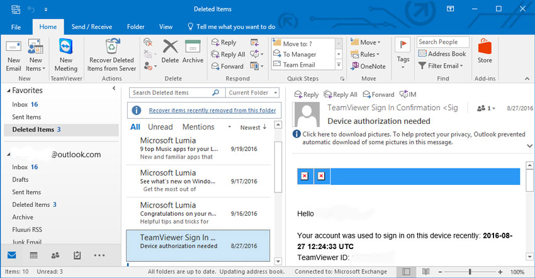Click the search magnifier icon

[216, 92]
